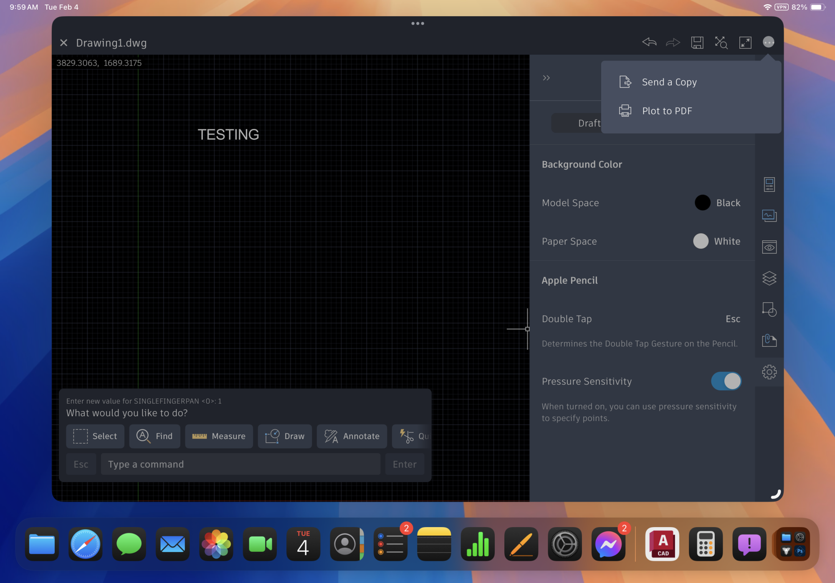Open the Blocks panel icon

(x=769, y=309)
